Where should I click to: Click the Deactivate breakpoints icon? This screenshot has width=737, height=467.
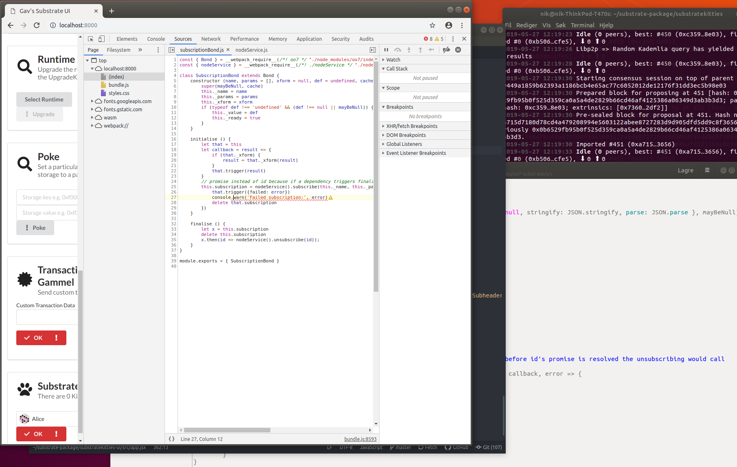pyautogui.click(x=446, y=50)
